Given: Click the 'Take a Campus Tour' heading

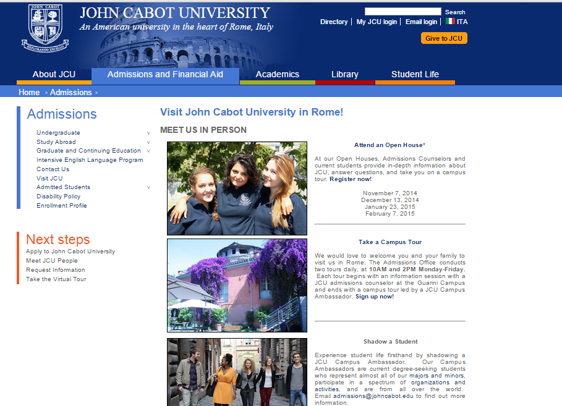Looking at the screenshot, I should click(x=390, y=242).
